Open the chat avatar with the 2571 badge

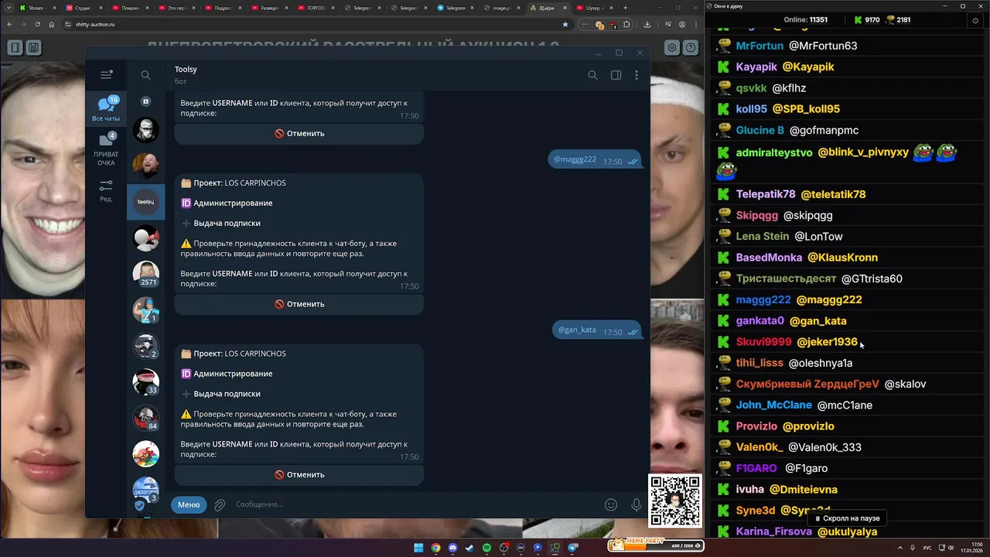pyautogui.click(x=145, y=274)
